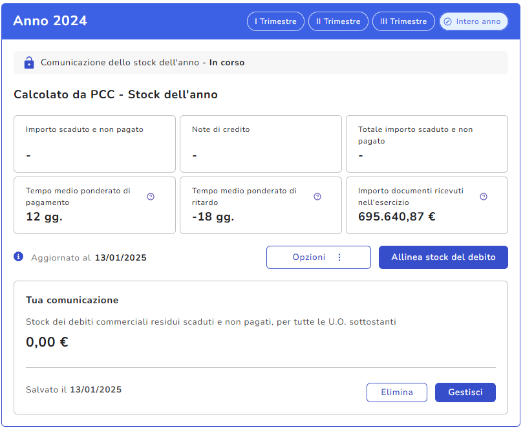
Task: Click the Gestisci button
Action: [x=465, y=392]
